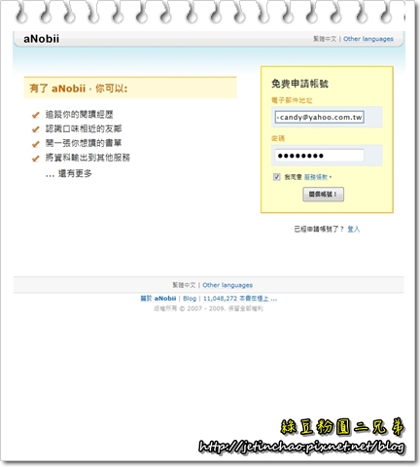420x467 pixels.
Task: Click the 開一張你想讀的書單 list item
Action: point(84,143)
